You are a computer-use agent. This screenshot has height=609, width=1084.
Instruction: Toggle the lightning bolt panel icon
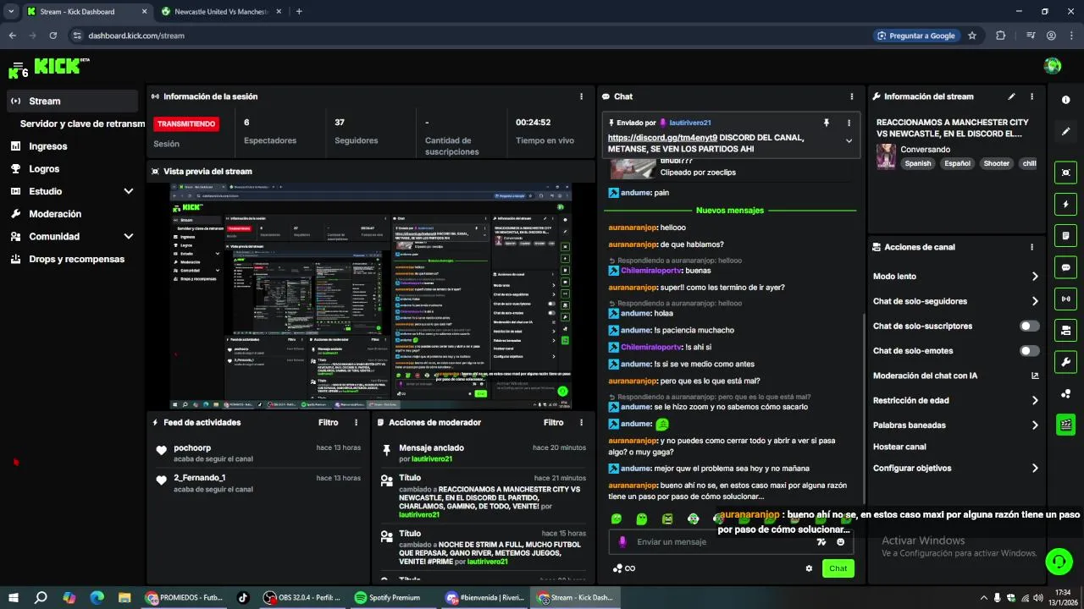[1065, 204]
